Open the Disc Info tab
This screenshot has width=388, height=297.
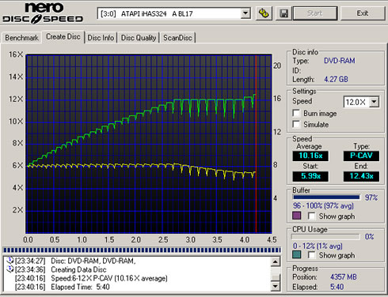point(101,38)
